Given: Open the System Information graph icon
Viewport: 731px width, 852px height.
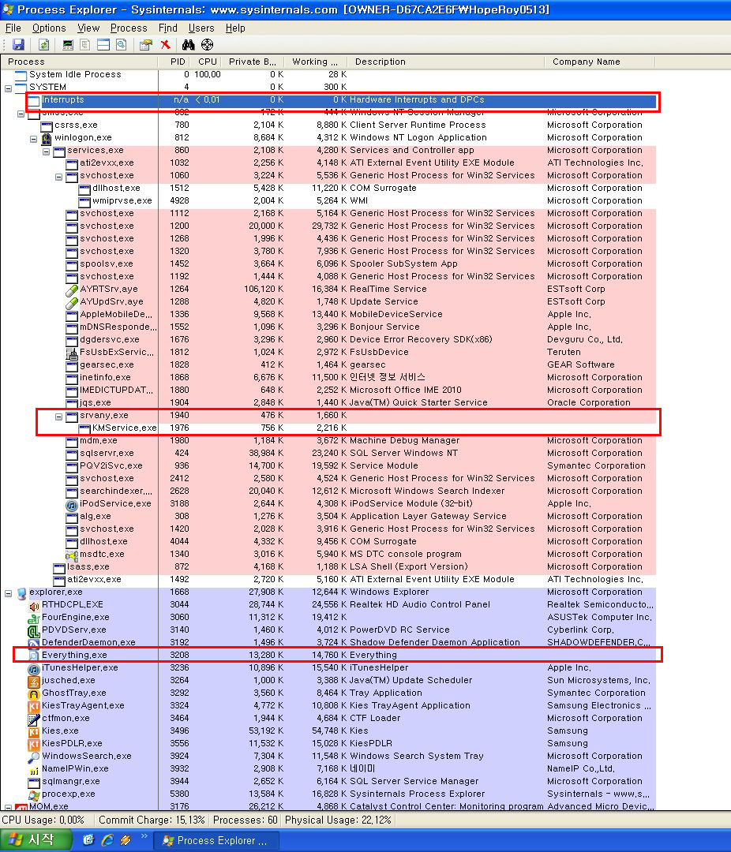Looking at the screenshot, I should coord(68,44).
